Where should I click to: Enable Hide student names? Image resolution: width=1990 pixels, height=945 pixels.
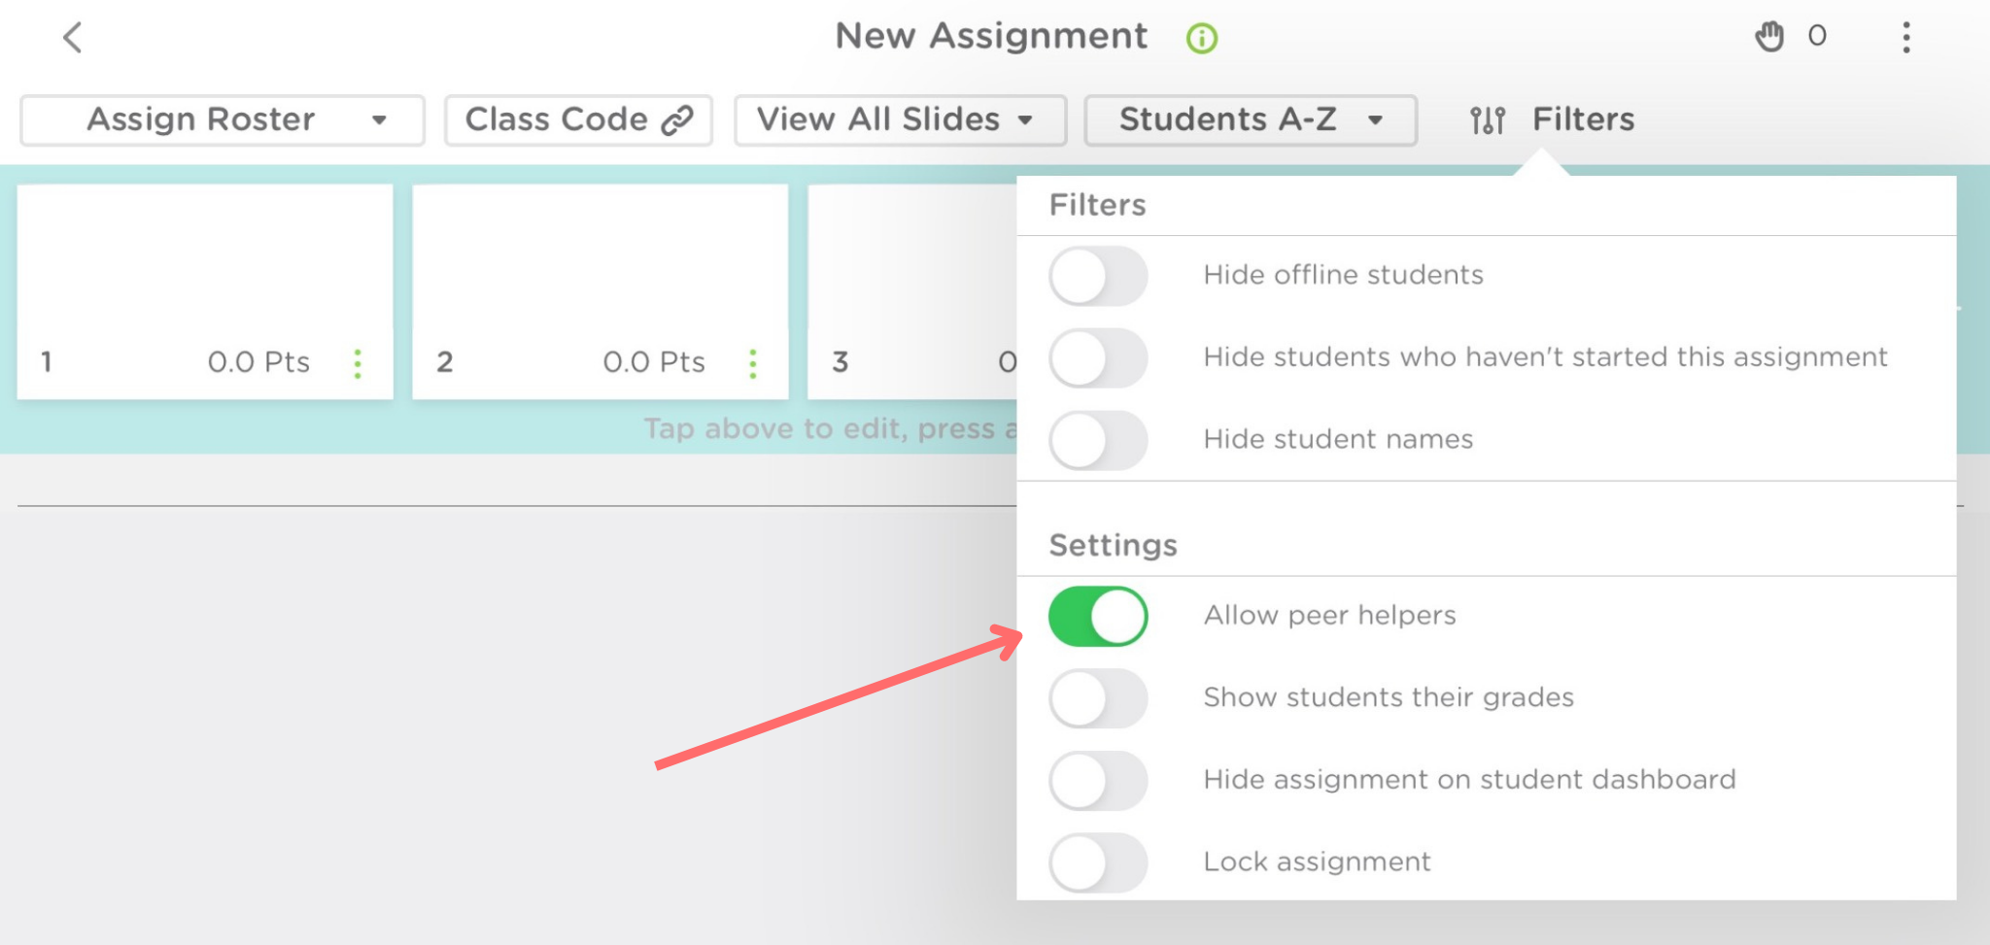(1099, 440)
